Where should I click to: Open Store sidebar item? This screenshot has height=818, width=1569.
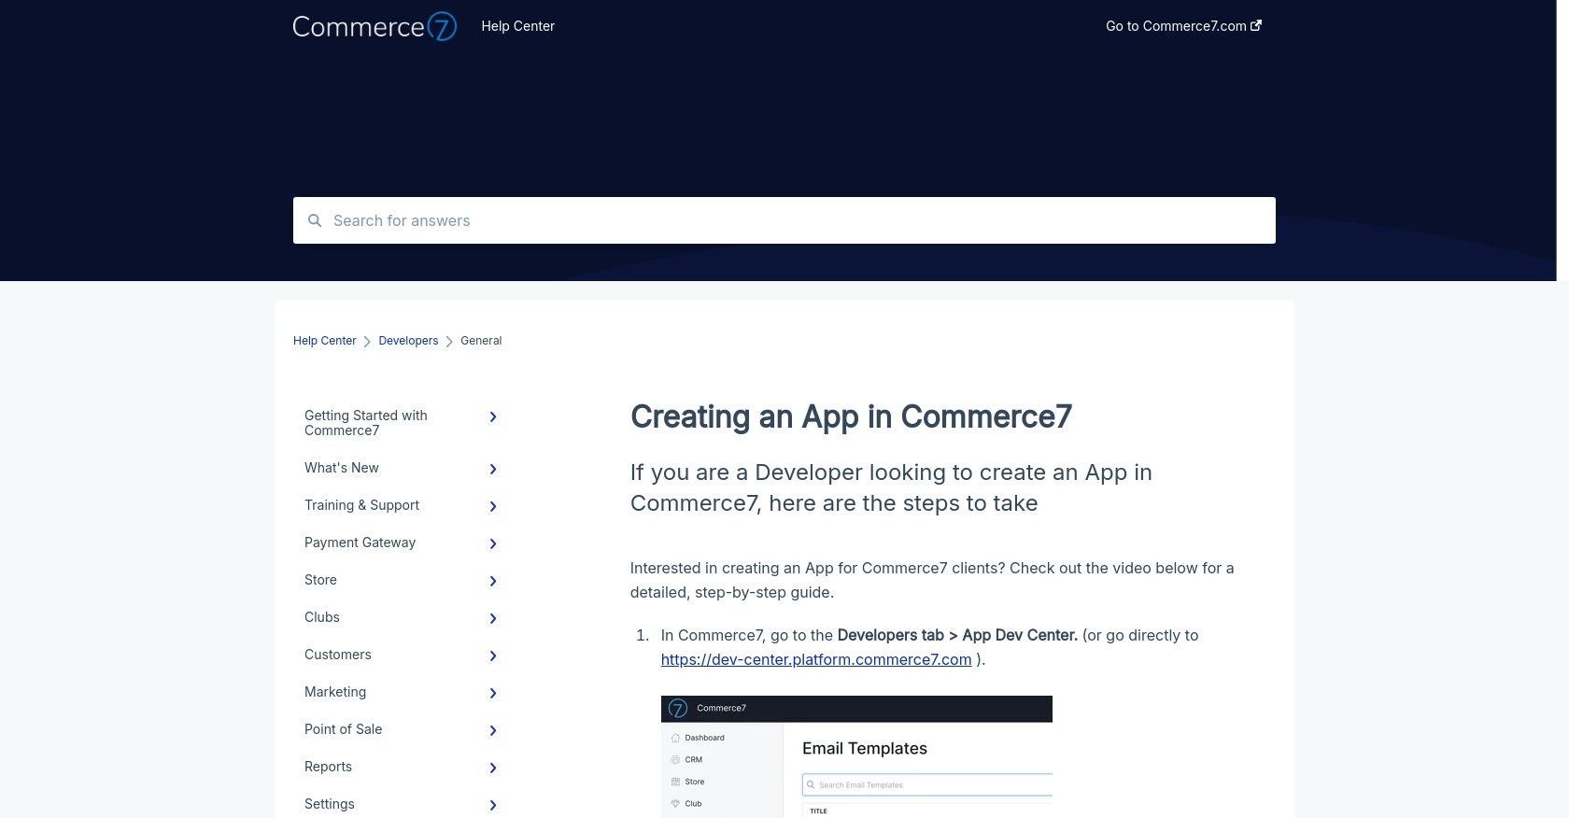[x=320, y=580]
